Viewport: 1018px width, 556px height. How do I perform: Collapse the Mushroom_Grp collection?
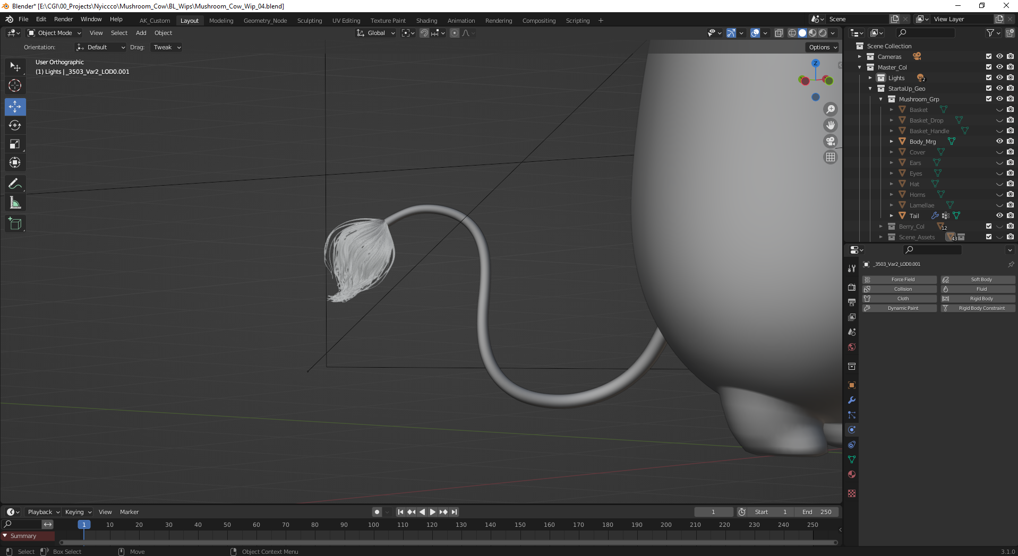[881, 99]
